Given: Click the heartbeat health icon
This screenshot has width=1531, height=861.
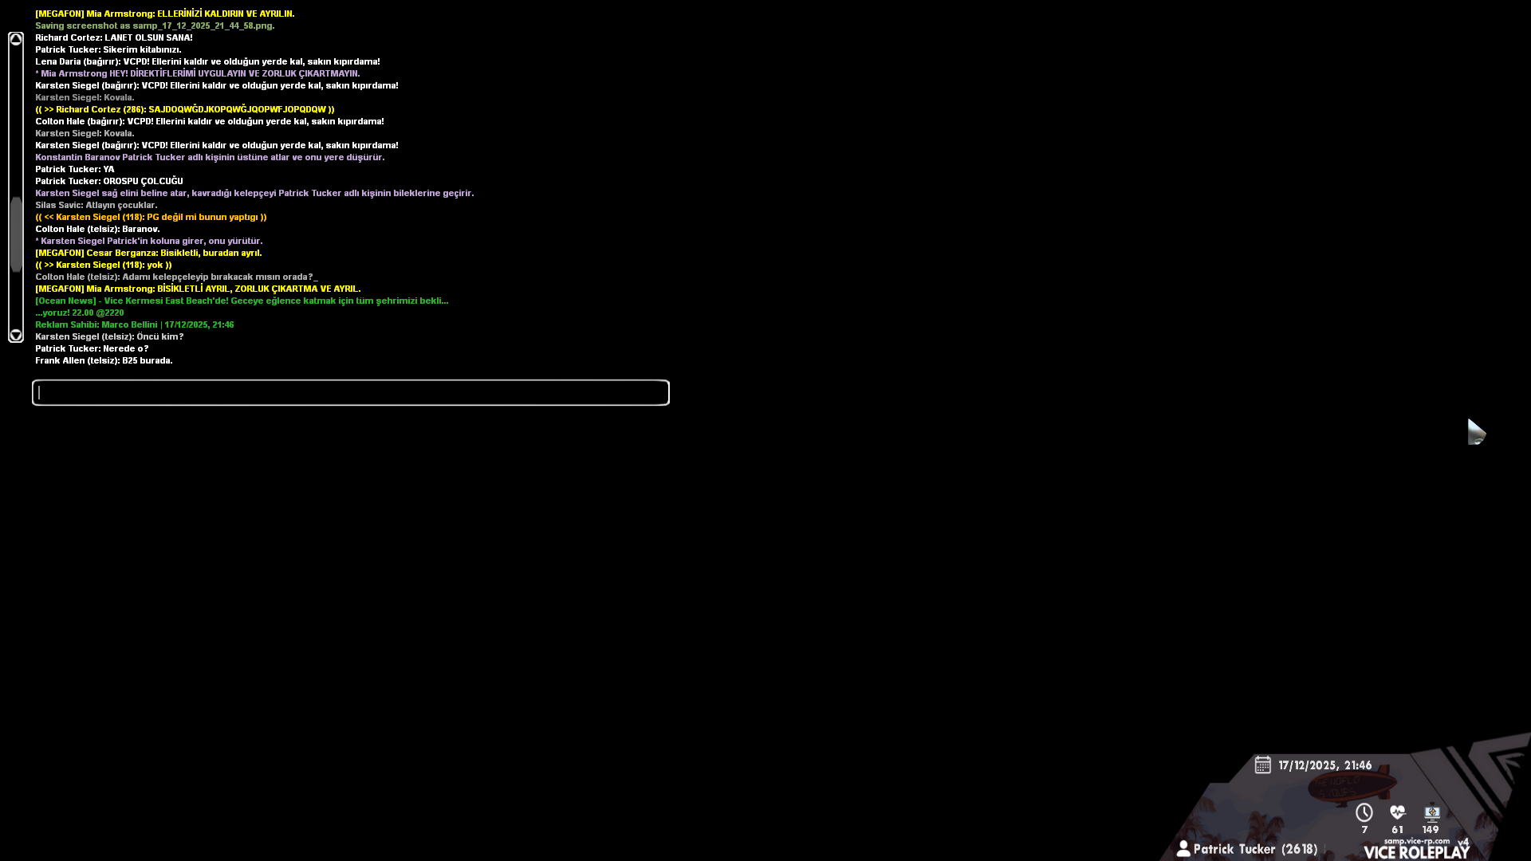Looking at the screenshot, I should pyautogui.click(x=1397, y=812).
